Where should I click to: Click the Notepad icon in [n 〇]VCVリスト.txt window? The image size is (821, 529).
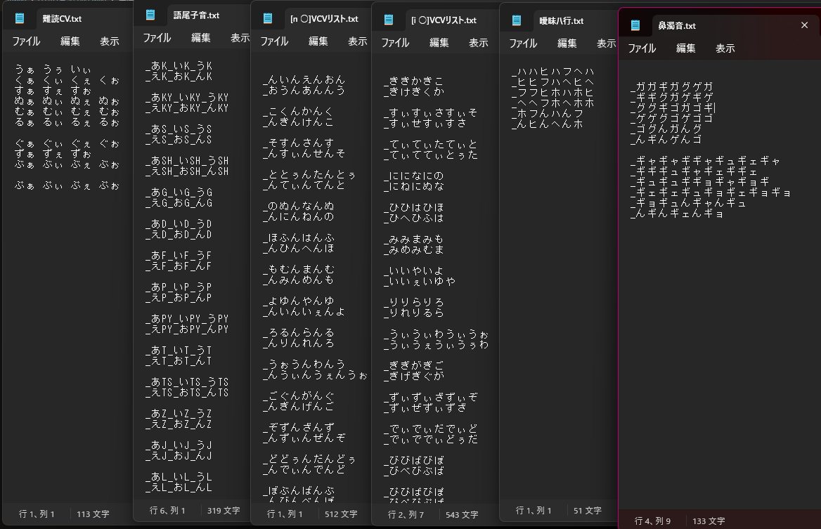(x=268, y=18)
